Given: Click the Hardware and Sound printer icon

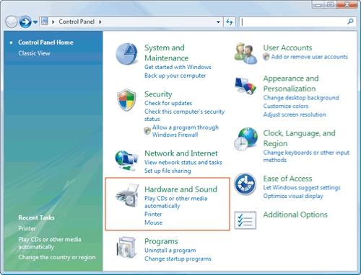Looking at the screenshot, I should coord(127,196).
